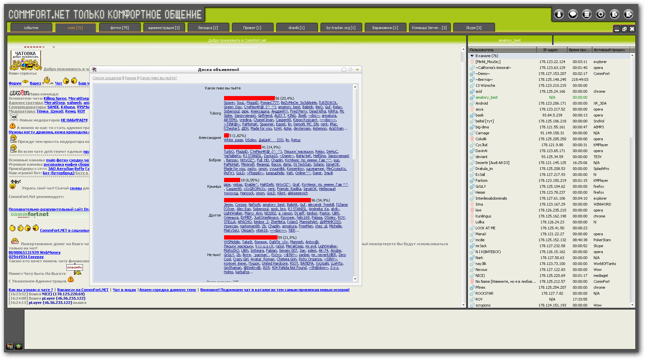The image size is (645, 359).
Task: Click the gender icon beside kiwi
Action: (472, 210)
